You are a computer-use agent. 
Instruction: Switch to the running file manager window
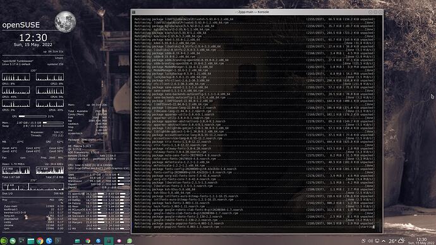click(x=78, y=241)
